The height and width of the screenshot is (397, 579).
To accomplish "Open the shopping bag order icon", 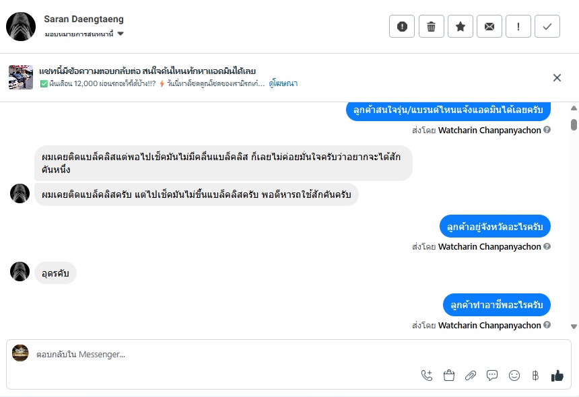I will coord(449,375).
